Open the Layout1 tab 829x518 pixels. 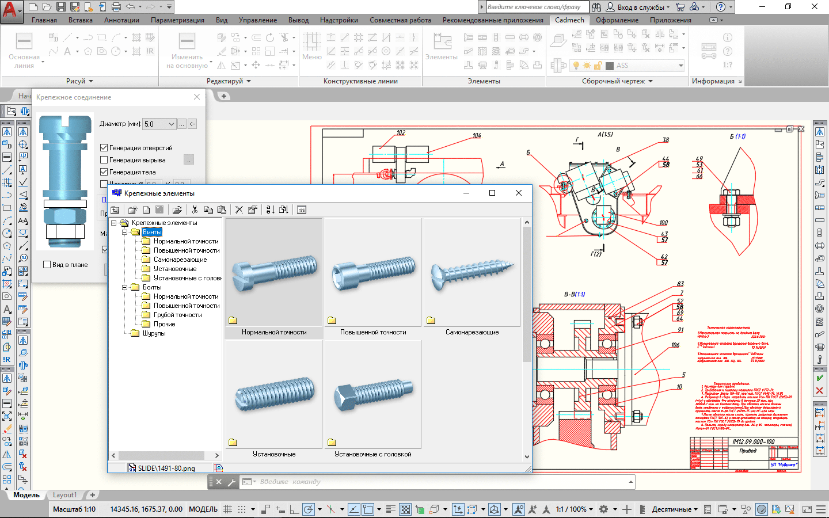pyautogui.click(x=64, y=495)
